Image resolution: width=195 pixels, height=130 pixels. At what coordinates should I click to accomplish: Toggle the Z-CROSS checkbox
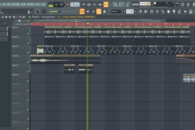coord(21,24)
